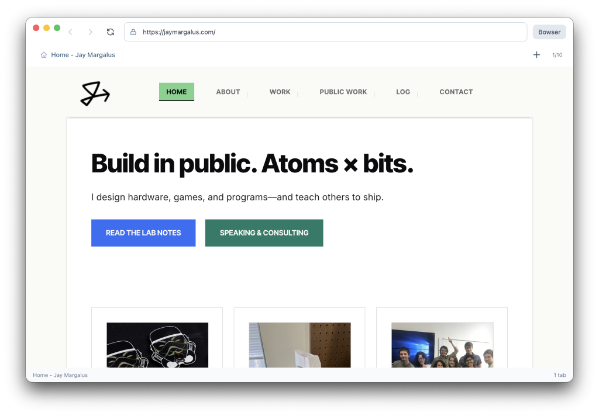Click the browser back arrow
The height and width of the screenshot is (416, 599).
click(70, 32)
